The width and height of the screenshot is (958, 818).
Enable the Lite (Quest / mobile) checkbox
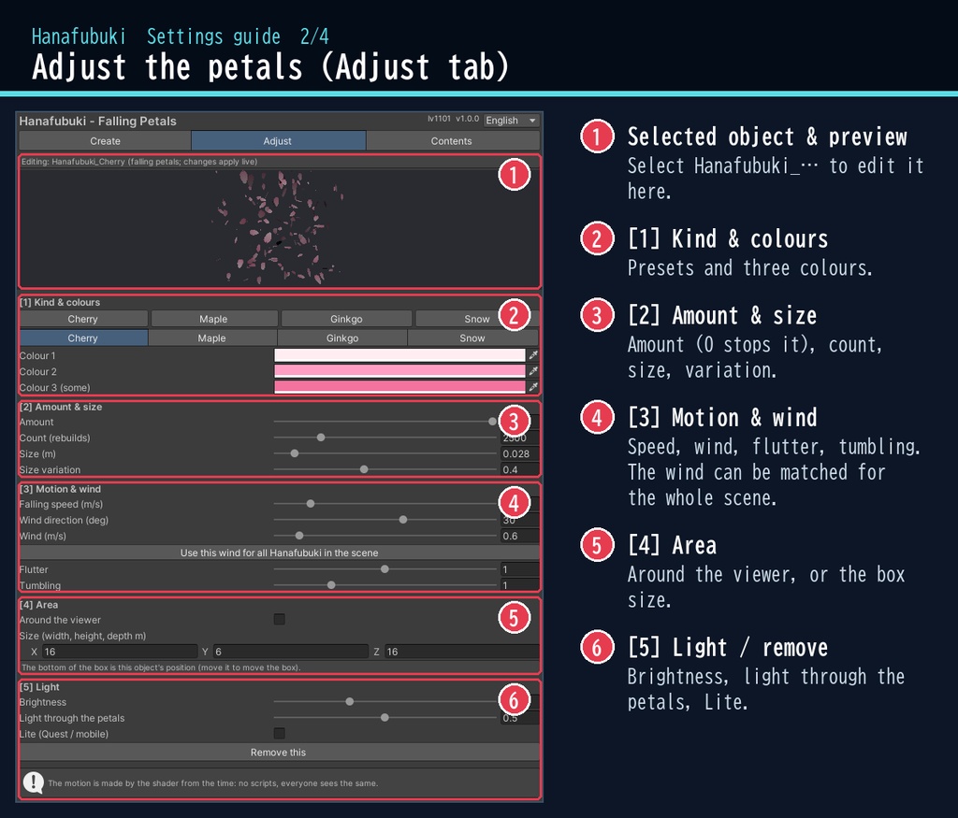coord(279,733)
